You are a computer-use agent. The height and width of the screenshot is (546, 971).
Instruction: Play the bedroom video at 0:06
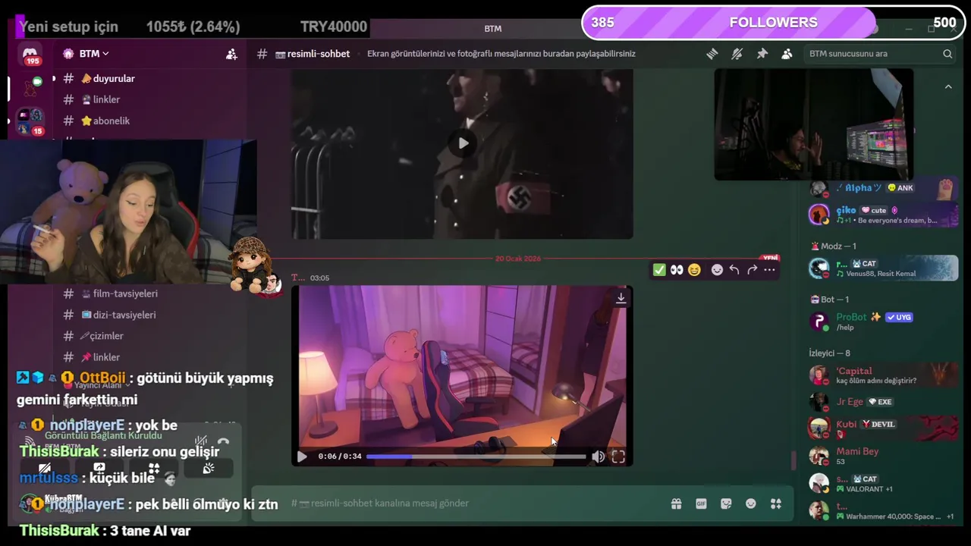point(302,457)
